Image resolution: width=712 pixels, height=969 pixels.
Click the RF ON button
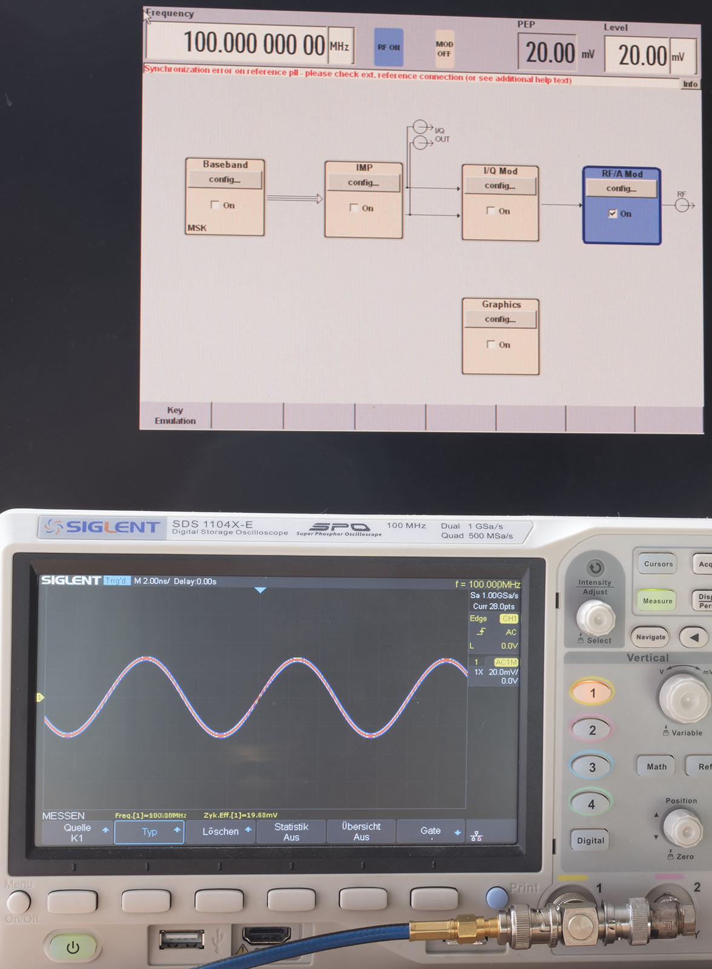tap(389, 47)
